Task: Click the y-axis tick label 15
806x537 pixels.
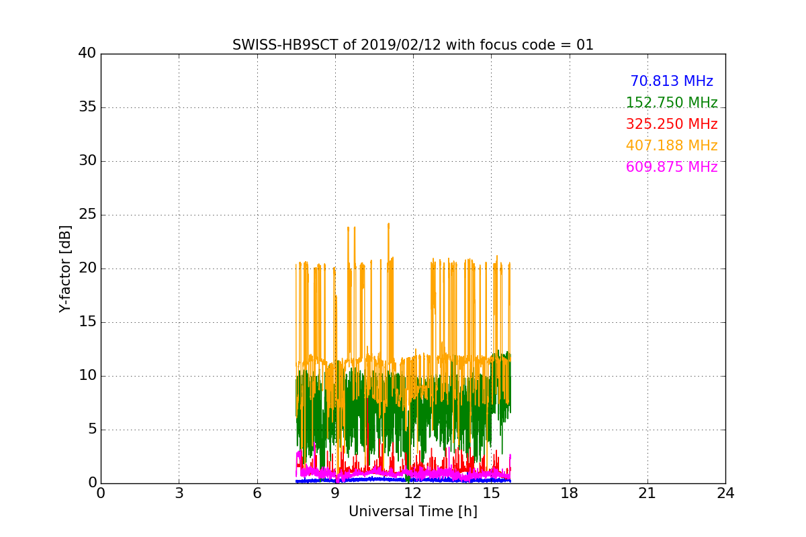Action: pyautogui.click(x=87, y=322)
